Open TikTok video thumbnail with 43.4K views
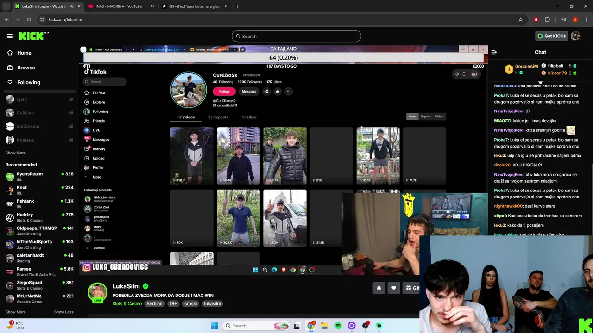593x333 pixels. coord(285,155)
